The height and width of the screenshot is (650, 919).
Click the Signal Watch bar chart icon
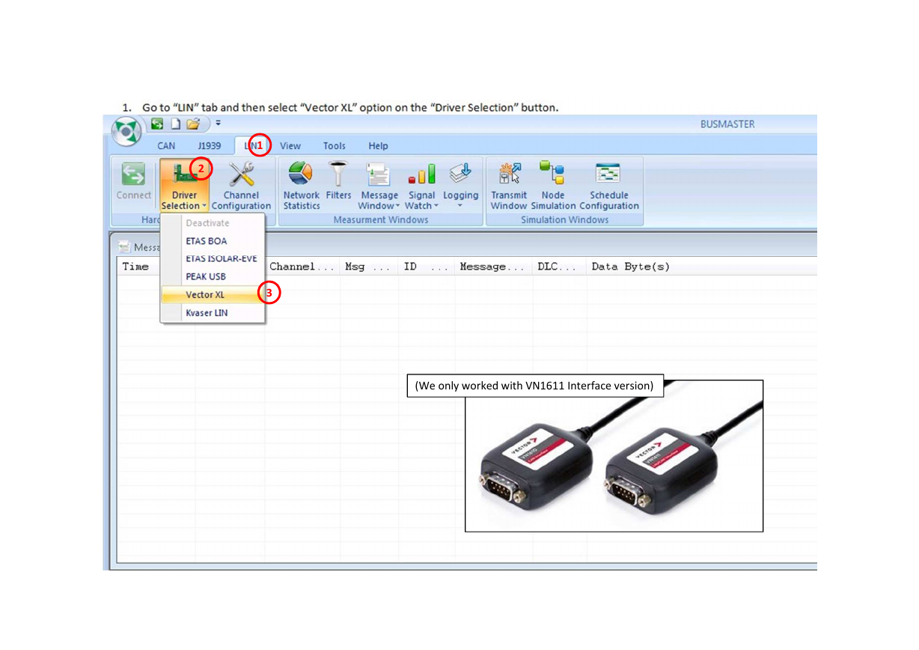point(421,174)
